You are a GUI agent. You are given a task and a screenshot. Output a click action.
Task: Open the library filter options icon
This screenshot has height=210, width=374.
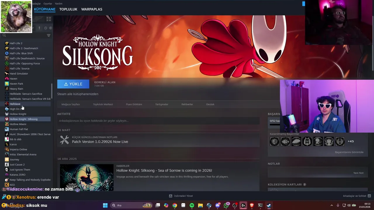coord(49,35)
